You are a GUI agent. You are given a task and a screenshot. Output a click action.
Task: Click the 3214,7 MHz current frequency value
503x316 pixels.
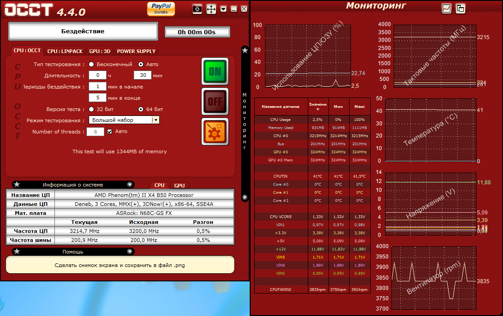[85, 231]
